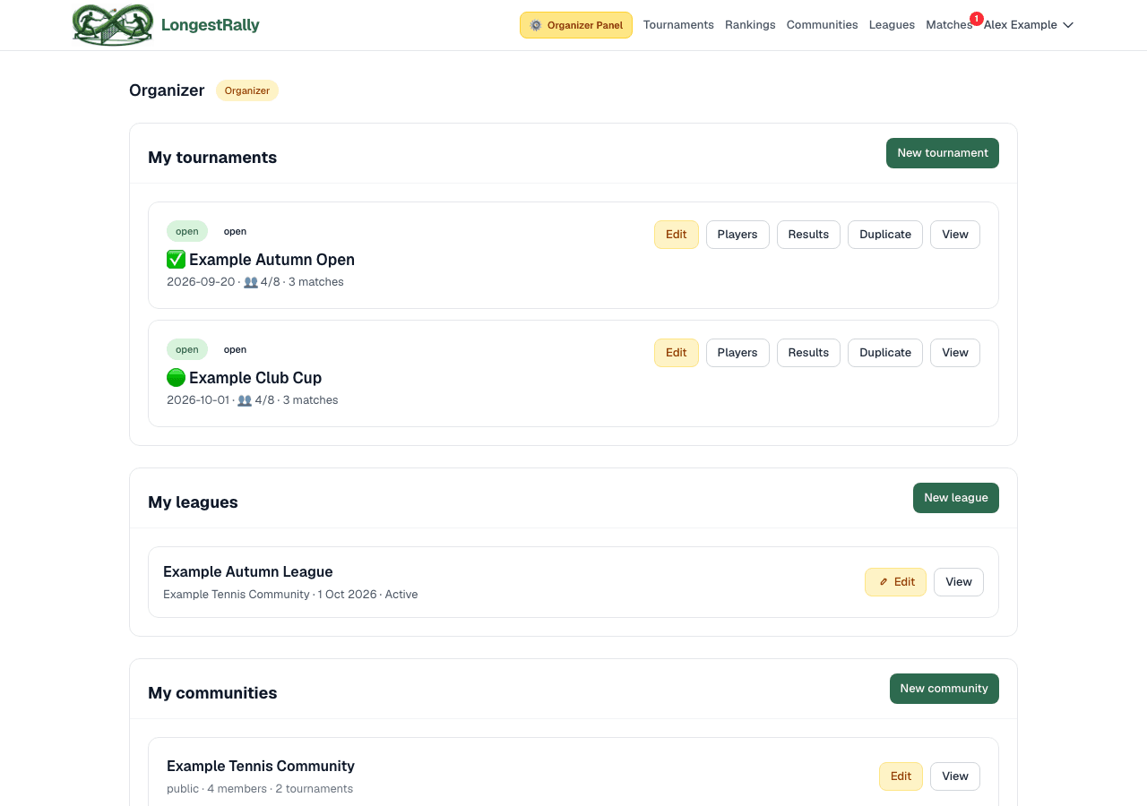The height and width of the screenshot is (806, 1147).
Task: Click the New tournament button
Action: 943,153
